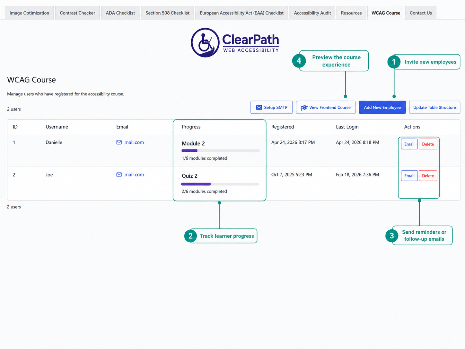Email the user Joe

(x=409, y=176)
